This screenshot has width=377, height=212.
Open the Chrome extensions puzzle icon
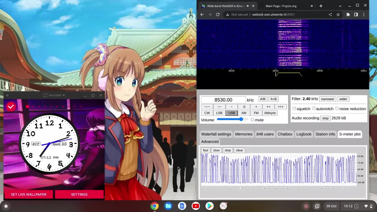click(348, 14)
